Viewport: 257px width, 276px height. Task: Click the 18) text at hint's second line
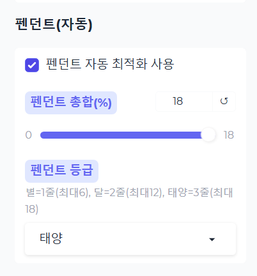[31, 209]
